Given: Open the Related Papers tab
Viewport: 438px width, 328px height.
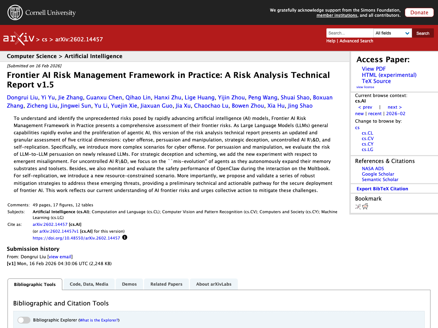Looking at the screenshot, I should click(166, 284).
